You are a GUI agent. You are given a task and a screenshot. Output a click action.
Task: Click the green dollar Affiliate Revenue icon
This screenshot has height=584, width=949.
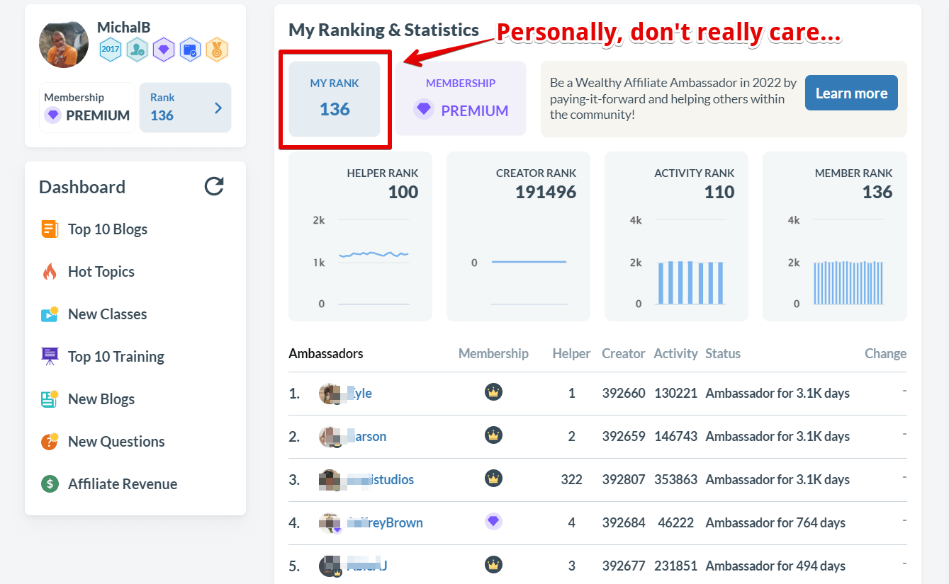pos(50,484)
